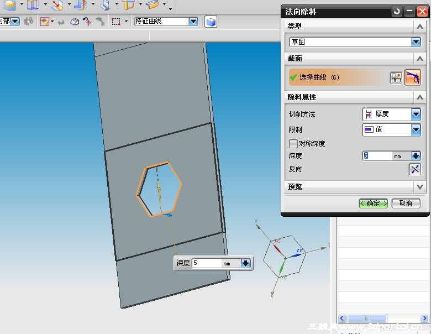431x334 pixels.
Task: Click the sketch section icon in 截面
Action: (396, 78)
